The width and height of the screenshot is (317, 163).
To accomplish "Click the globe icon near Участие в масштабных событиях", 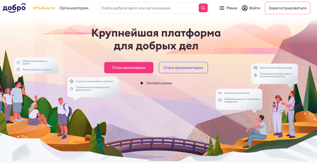I will click(71, 81).
